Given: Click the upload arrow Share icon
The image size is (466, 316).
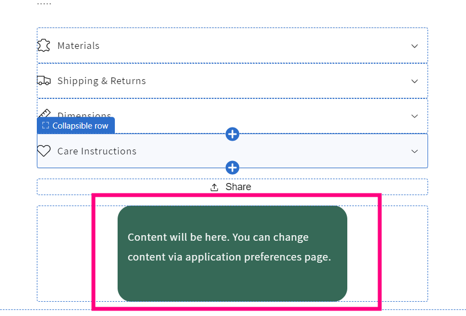Looking at the screenshot, I should pos(214,187).
